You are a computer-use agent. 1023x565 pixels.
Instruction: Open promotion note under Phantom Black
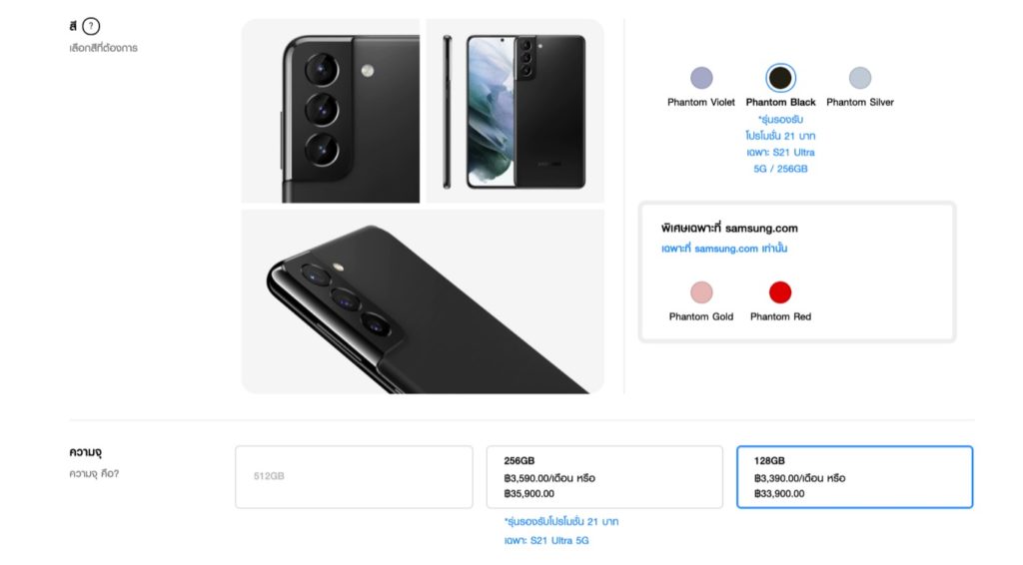point(780,144)
